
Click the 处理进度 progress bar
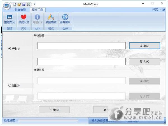click(x=48, y=120)
